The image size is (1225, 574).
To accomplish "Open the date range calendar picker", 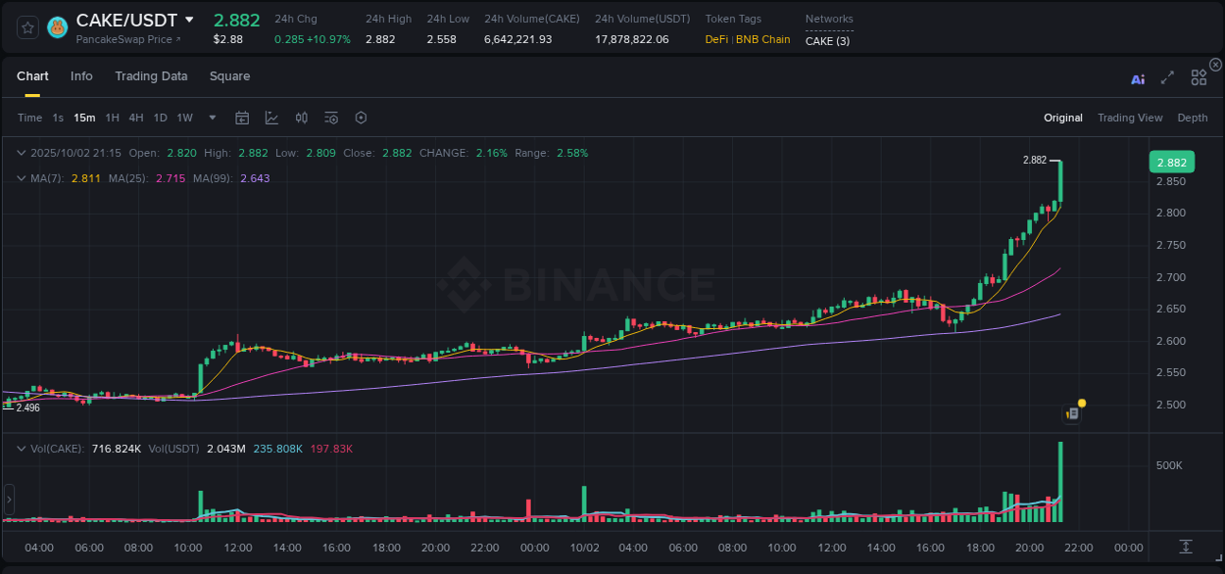I will 242,118.
